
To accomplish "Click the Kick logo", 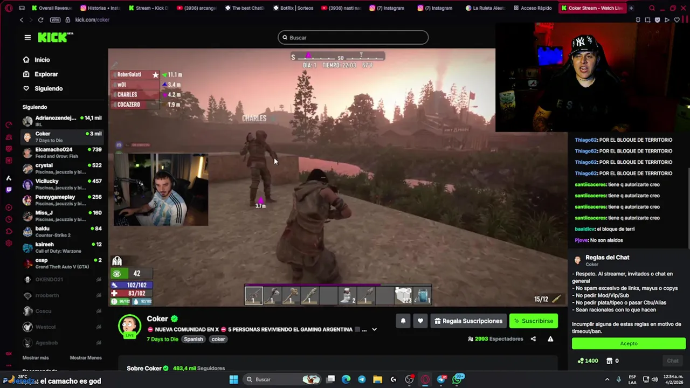I will coord(55,37).
